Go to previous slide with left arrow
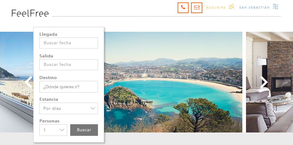 [28, 82]
